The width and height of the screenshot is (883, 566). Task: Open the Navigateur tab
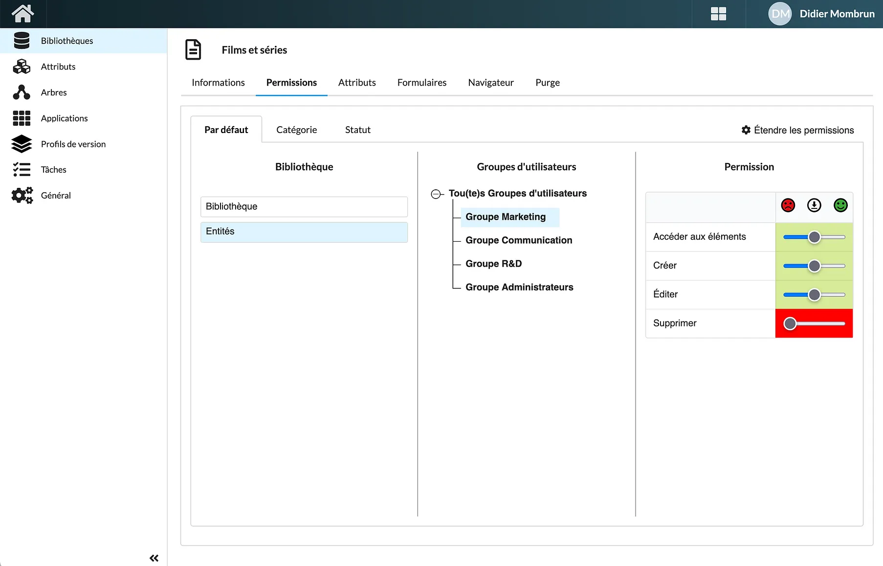point(491,83)
